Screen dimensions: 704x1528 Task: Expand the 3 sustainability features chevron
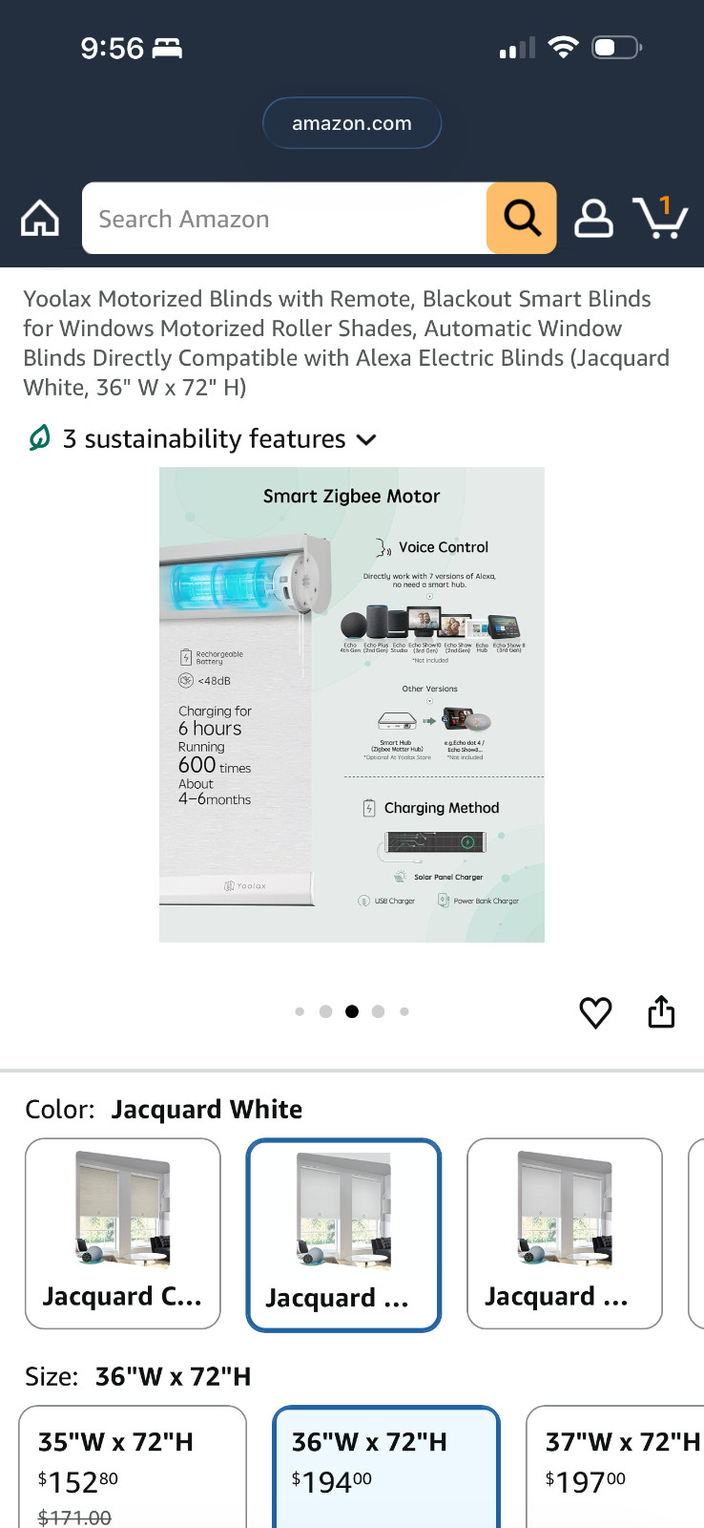(366, 439)
